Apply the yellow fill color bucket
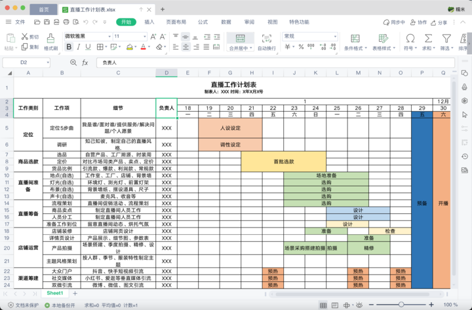 pos(129,47)
